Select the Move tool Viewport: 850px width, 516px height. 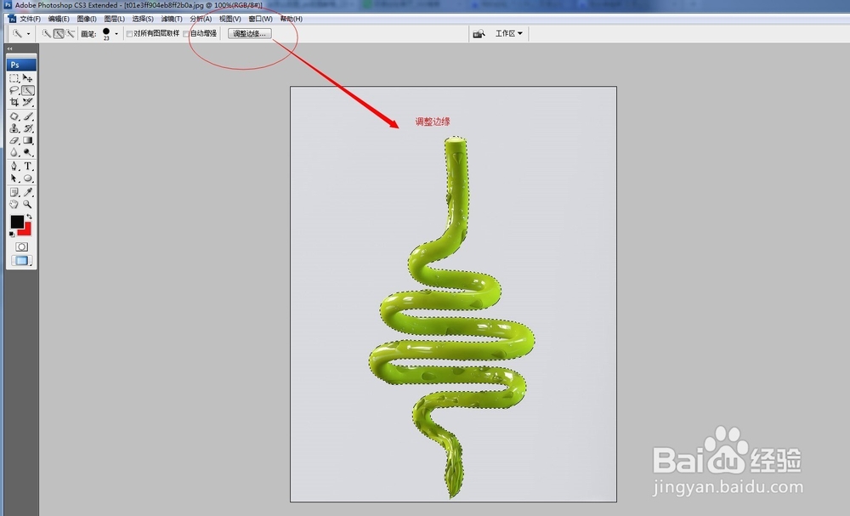(28, 78)
